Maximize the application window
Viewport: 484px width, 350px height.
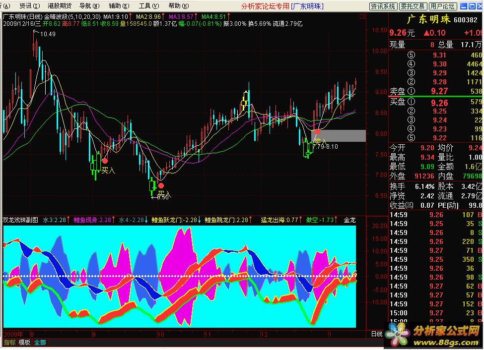472,6
